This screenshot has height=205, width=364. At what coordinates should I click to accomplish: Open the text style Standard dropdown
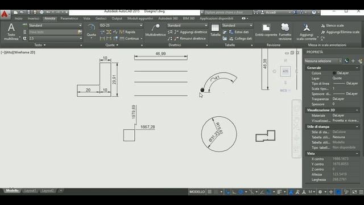[55, 25]
